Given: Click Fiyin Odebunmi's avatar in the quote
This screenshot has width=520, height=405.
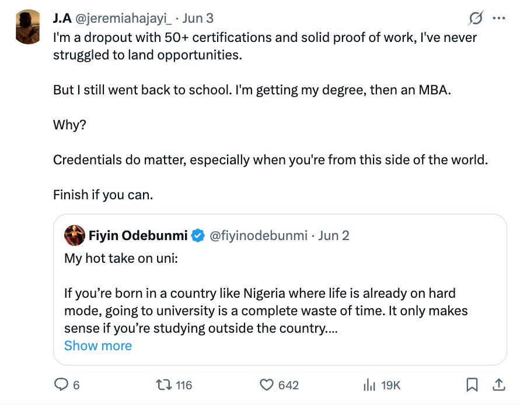Looking at the screenshot, I should [74, 235].
